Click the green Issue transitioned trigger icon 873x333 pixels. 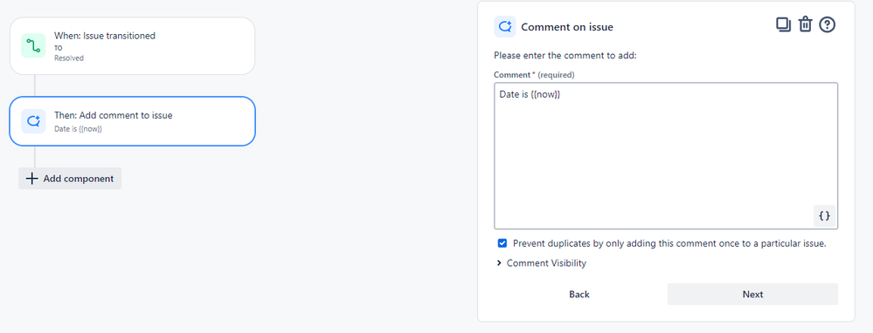pyautogui.click(x=33, y=45)
